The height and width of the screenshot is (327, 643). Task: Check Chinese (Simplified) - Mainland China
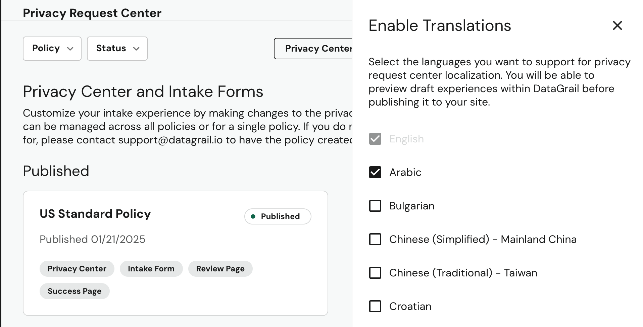coord(375,239)
